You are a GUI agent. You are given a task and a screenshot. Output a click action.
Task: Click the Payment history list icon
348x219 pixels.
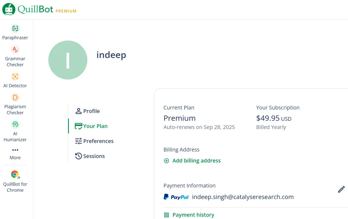tap(166, 215)
